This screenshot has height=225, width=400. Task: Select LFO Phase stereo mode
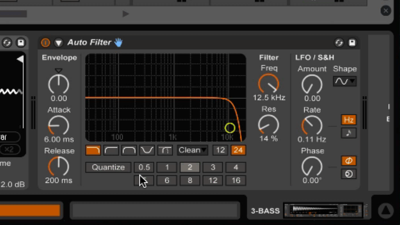pos(348,161)
